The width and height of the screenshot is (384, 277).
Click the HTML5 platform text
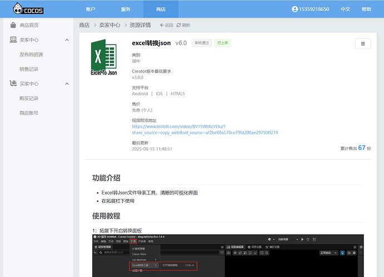178,94
